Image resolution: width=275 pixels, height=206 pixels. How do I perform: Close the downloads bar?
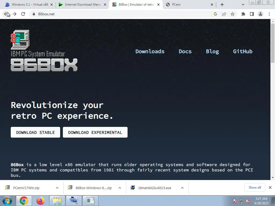pos(270,187)
